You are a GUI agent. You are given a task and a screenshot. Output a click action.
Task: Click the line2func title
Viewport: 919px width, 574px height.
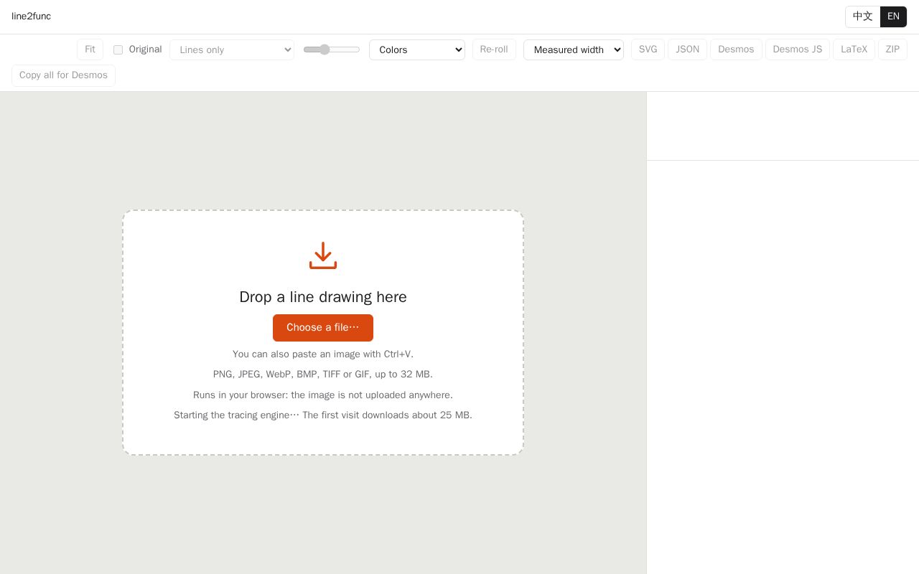point(31,17)
